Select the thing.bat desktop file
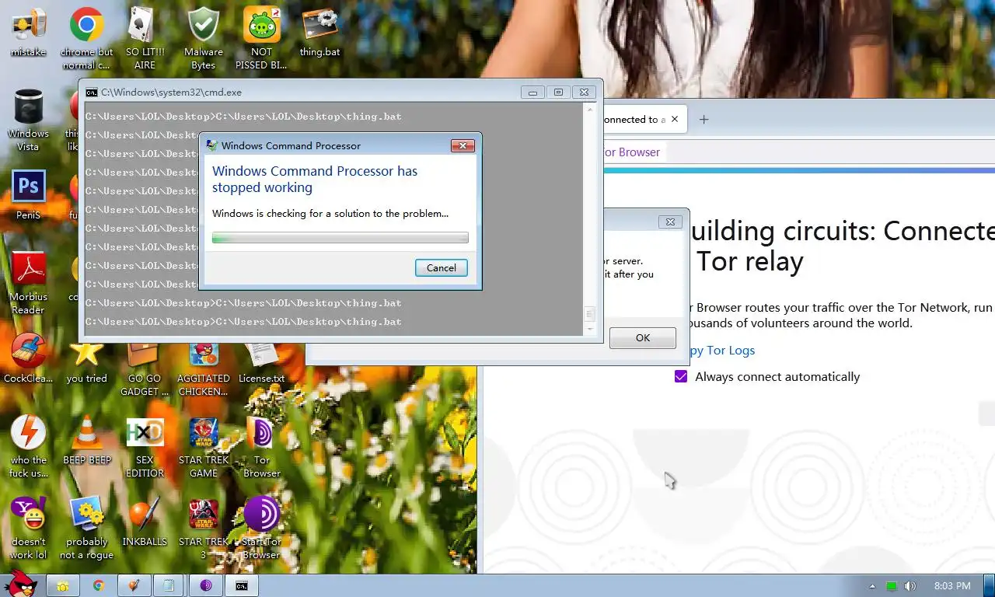Image resolution: width=995 pixels, height=597 pixels. point(319,33)
